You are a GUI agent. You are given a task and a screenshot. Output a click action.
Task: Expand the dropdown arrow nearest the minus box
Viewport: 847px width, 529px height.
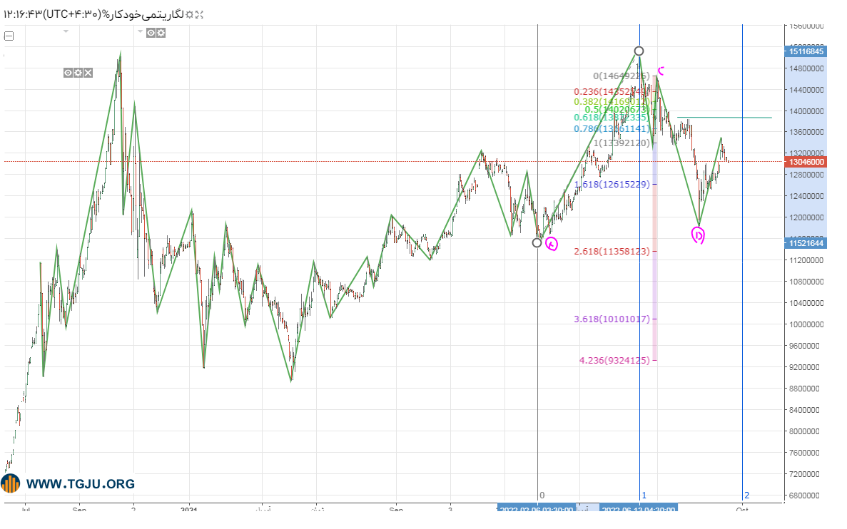[x=66, y=31]
